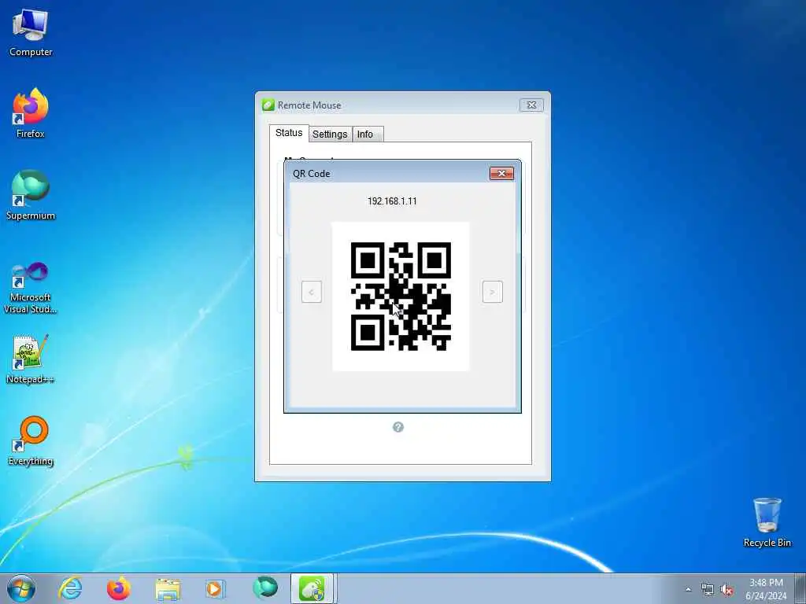The image size is (806, 604).
Task: Open the Recycle Bin
Action: point(767,522)
